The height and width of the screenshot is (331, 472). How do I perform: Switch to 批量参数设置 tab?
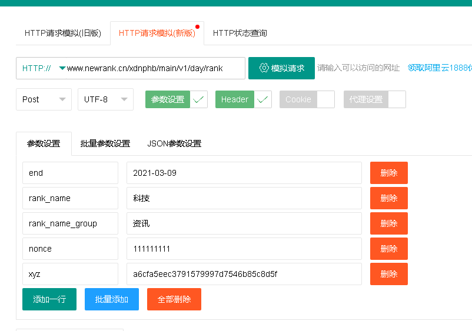[x=105, y=143]
